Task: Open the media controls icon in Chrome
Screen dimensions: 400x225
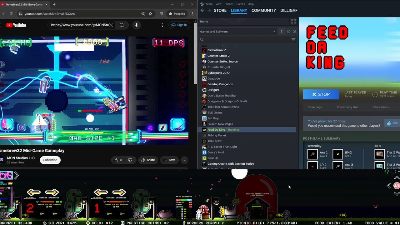Action: point(161,14)
